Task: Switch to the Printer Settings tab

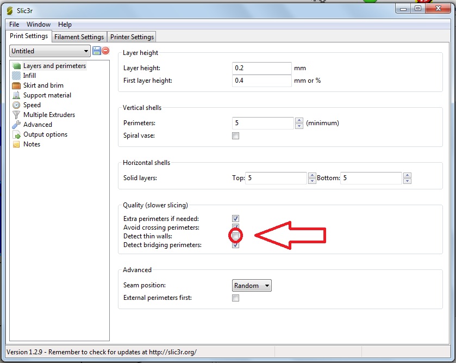Action: click(132, 37)
